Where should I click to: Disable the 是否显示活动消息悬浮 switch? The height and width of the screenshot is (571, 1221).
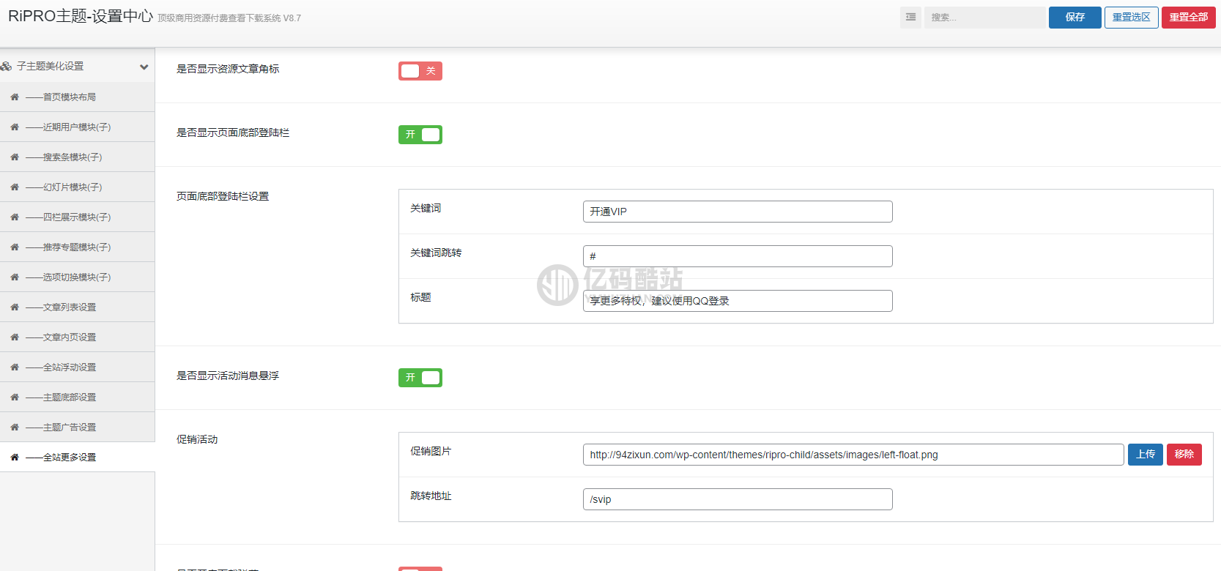420,378
